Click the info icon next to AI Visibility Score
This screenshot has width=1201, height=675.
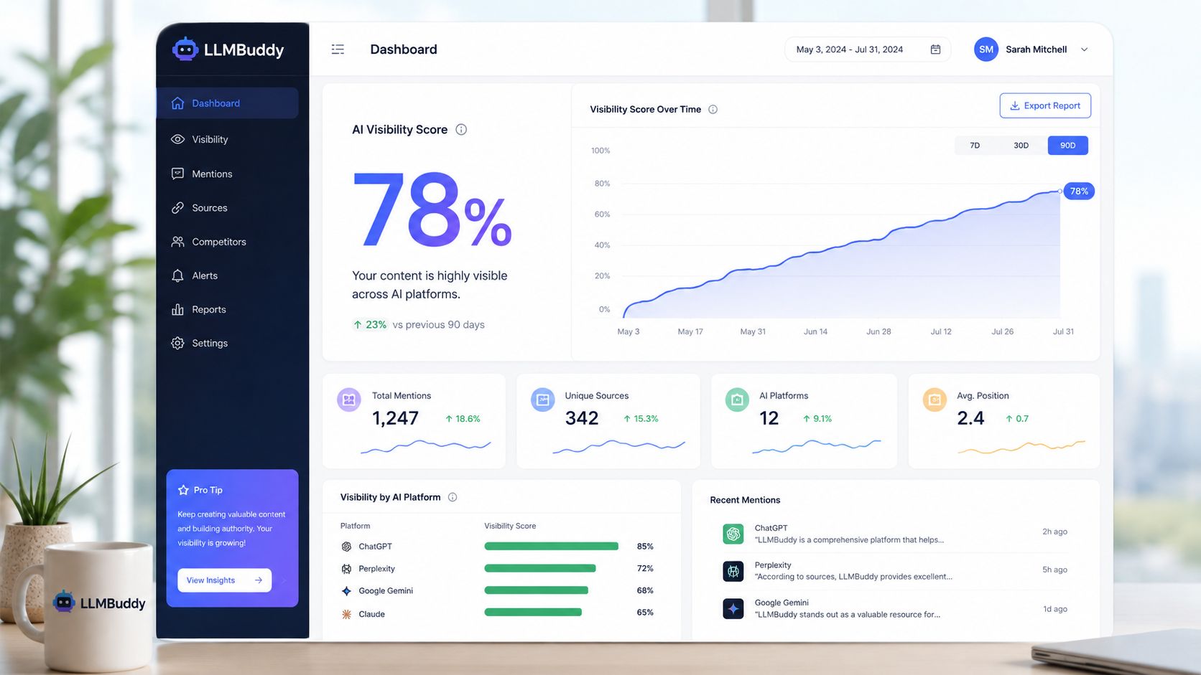(461, 130)
